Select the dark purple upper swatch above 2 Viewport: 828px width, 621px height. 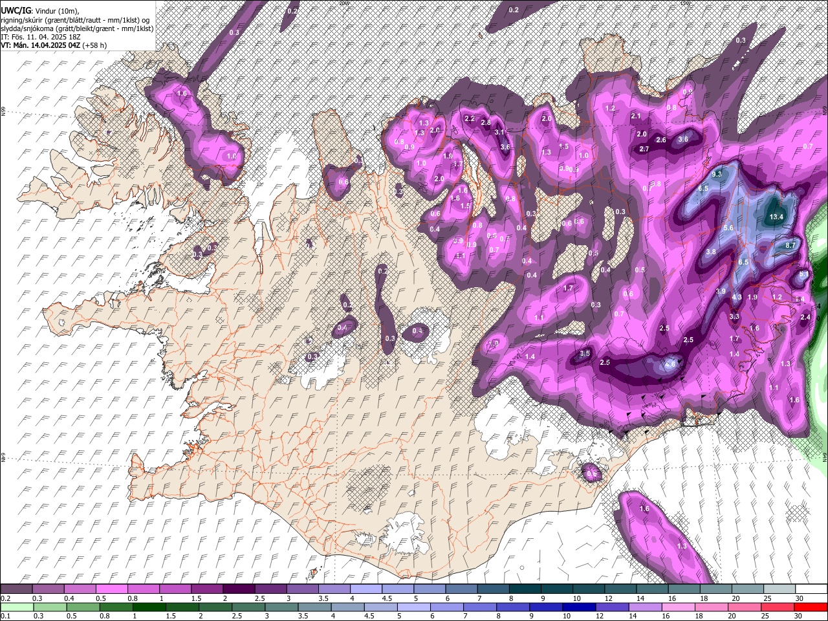(238, 589)
